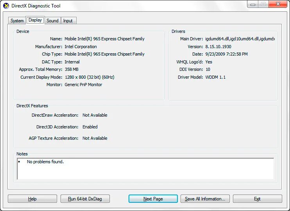This screenshot has height=211, width=290.
Task: Click the Help button
Action: [x=32, y=199]
